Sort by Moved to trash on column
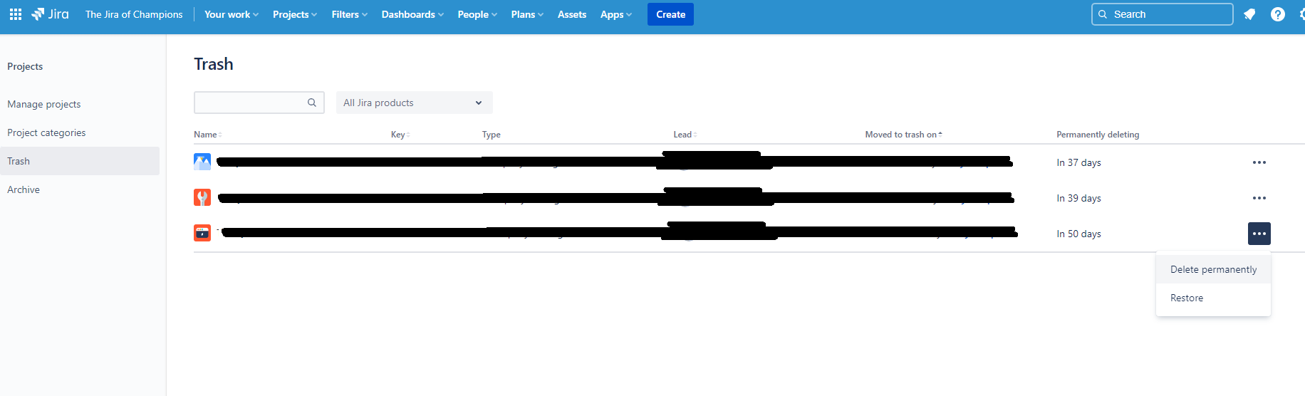The image size is (1305, 396). click(x=904, y=135)
